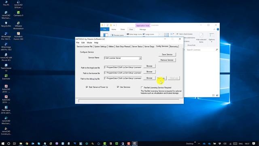This screenshot has width=259, height=146.
Task: Click into the debug log file path field
Action: tap(123, 78)
